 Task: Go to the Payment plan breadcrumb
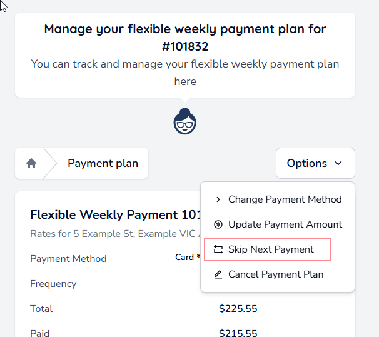tap(103, 163)
